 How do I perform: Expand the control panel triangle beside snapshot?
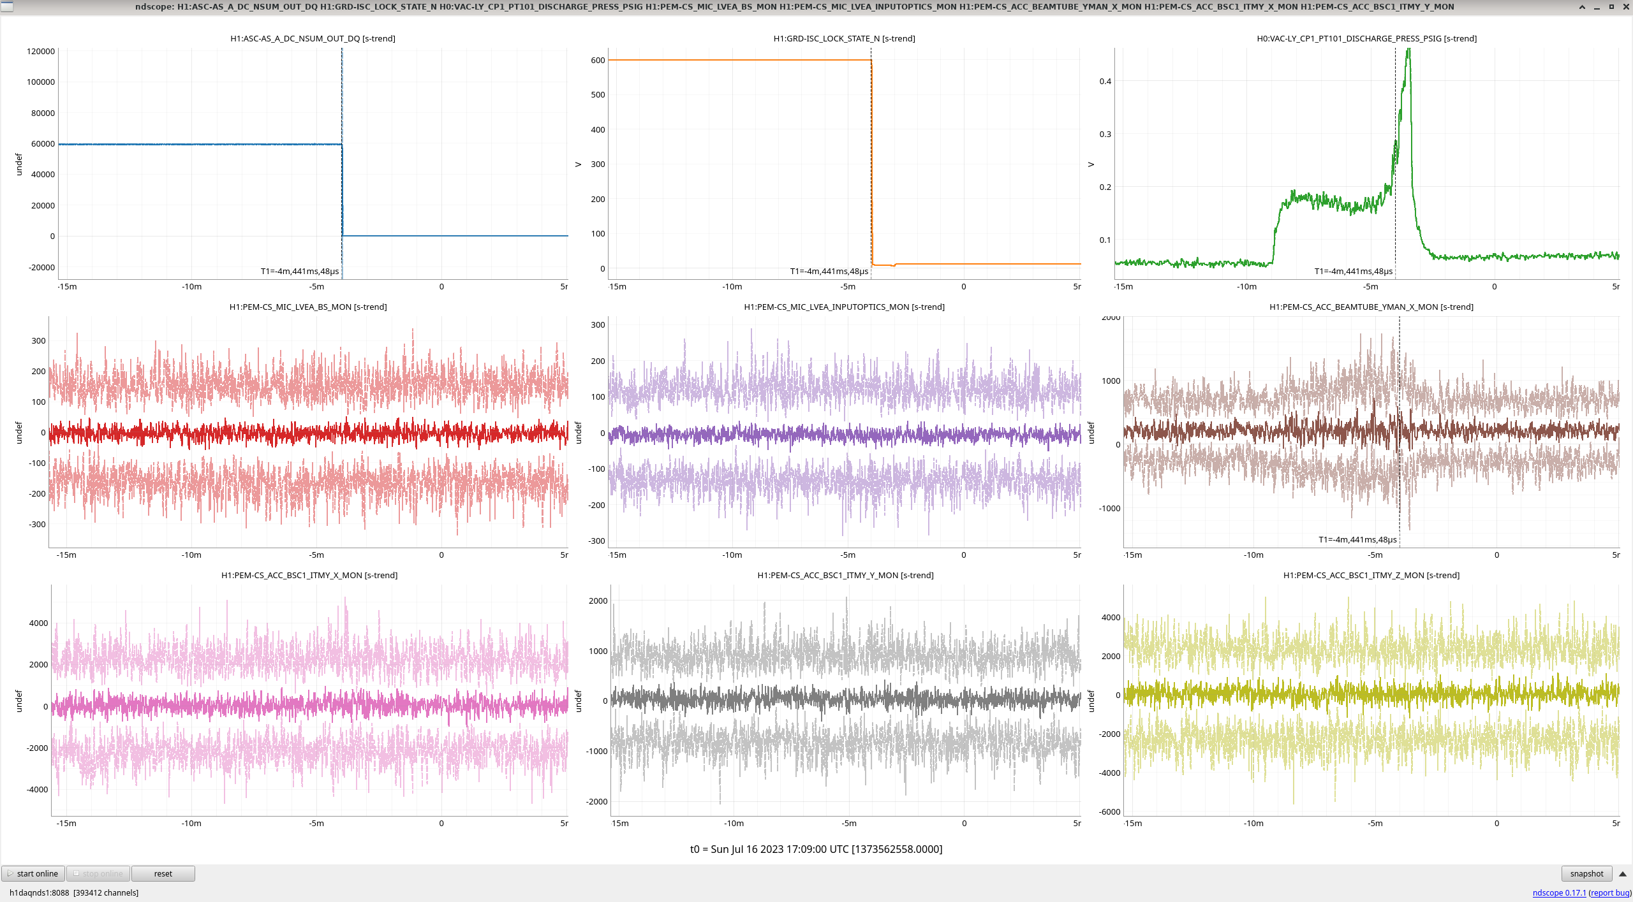(1622, 873)
